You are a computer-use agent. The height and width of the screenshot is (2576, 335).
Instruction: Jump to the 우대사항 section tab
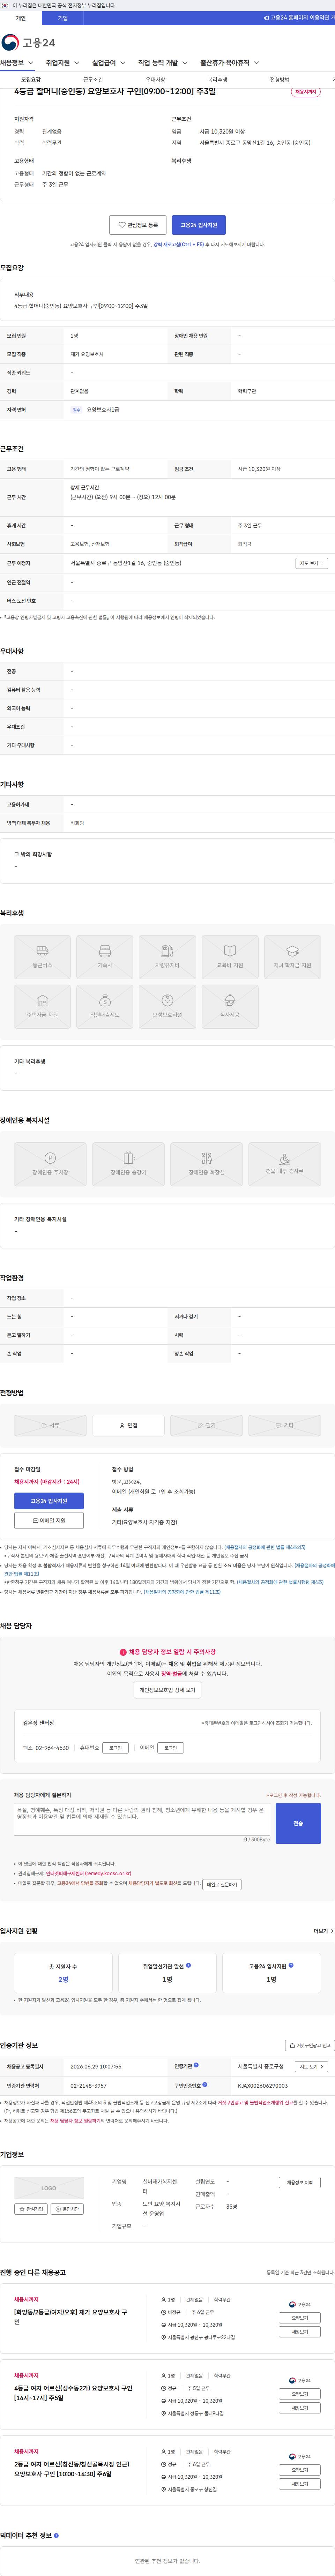(x=155, y=80)
